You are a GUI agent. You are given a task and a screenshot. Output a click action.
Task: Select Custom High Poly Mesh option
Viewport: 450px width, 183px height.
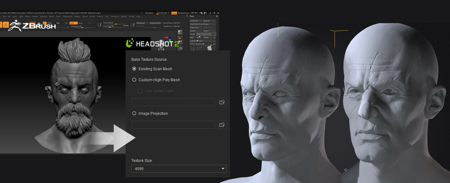click(134, 80)
